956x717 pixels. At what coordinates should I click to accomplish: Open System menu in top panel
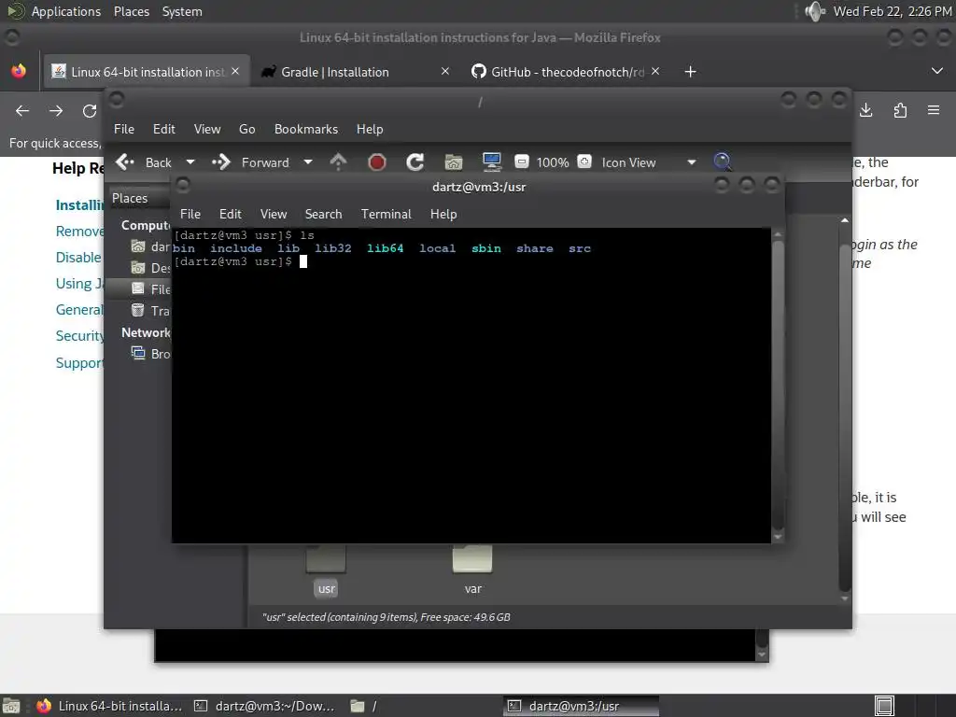(182, 11)
